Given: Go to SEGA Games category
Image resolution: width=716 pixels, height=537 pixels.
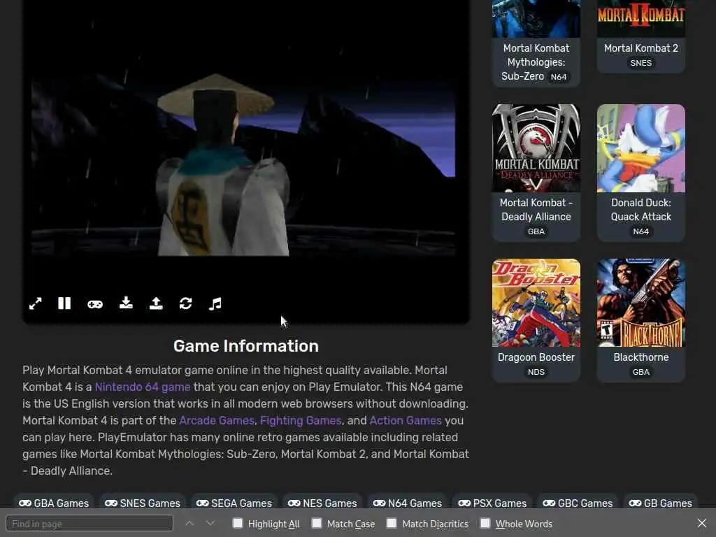Looking at the screenshot, I should [234, 503].
